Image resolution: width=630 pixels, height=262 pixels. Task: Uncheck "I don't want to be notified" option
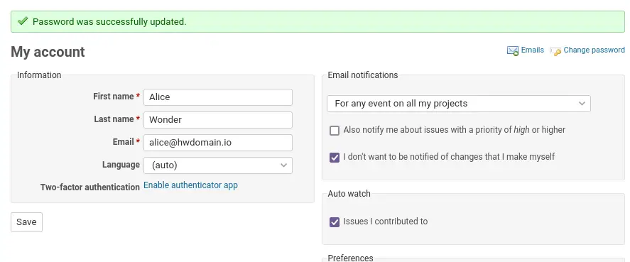335,157
